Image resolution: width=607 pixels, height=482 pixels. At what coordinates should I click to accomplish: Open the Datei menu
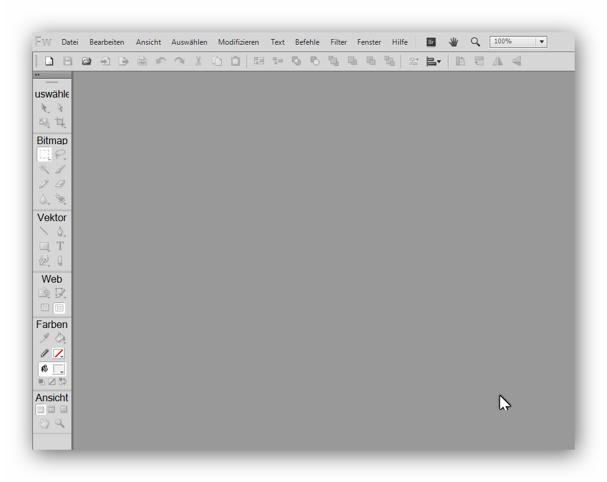click(70, 42)
